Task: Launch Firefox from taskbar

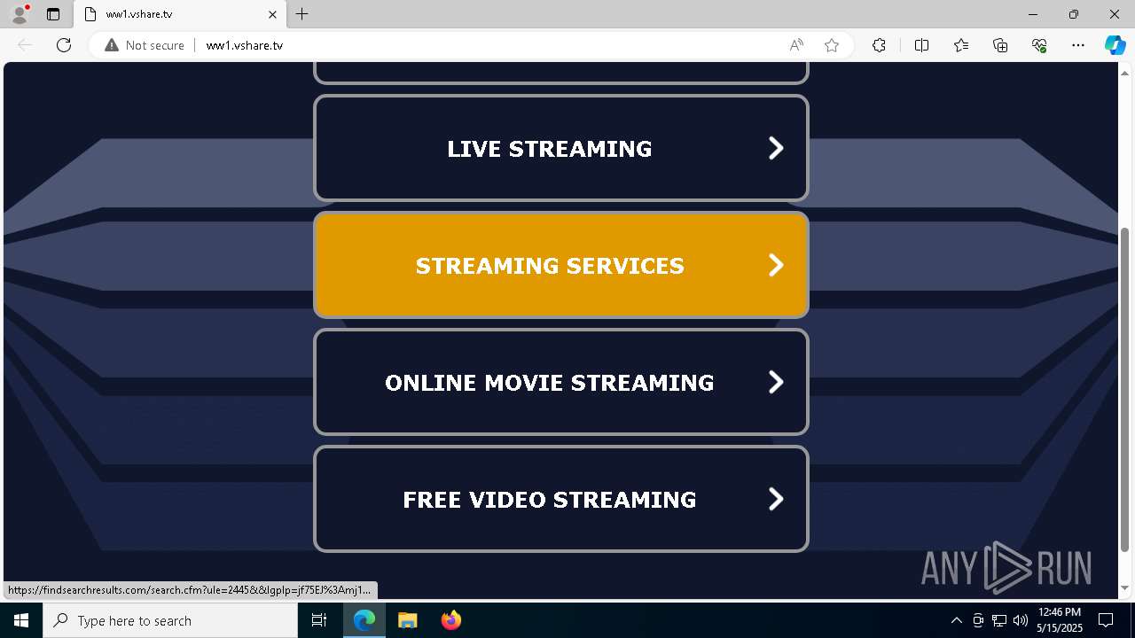Action: [451, 620]
